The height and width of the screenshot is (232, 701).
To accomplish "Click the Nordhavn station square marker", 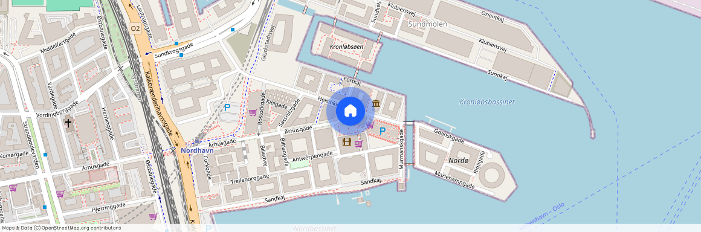I will pyautogui.click(x=197, y=141).
